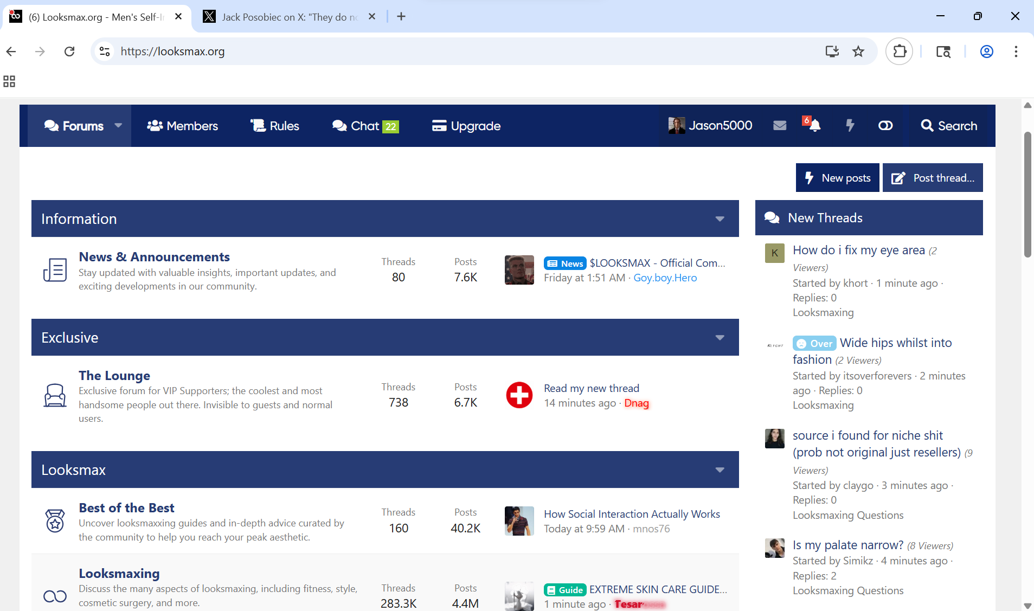Open The Lounge forum link
The image size is (1034, 611).
click(x=114, y=376)
